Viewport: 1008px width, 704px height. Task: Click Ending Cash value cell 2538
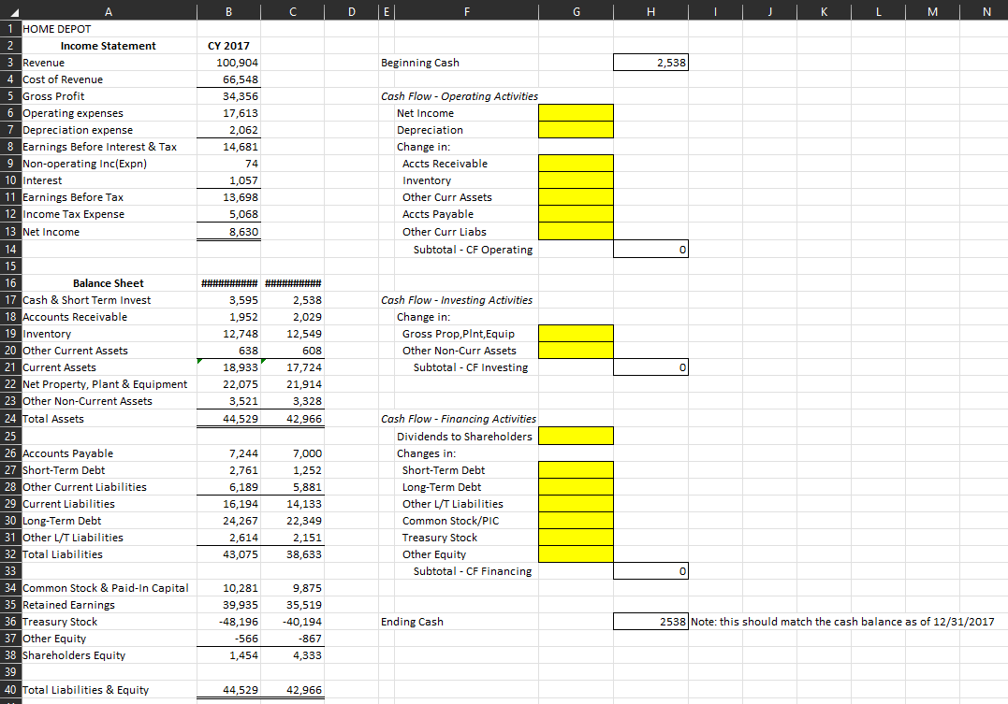coord(650,621)
